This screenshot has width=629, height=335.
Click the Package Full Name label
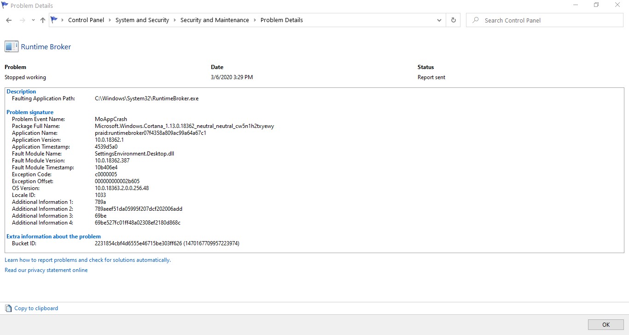[x=36, y=126]
